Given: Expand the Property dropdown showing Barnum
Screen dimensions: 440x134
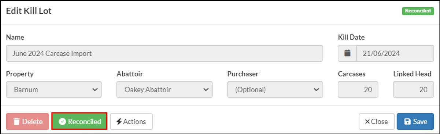Looking at the screenshot, I should (x=54, y=89).
